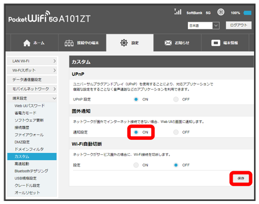Turn UPnP setting OFF
This screenshot has height=204, width=259.
click(x=176, y=100)
